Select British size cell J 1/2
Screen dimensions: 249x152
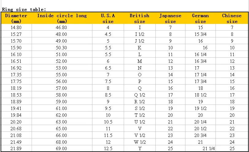pyautogui.click(x=140, y=41)
